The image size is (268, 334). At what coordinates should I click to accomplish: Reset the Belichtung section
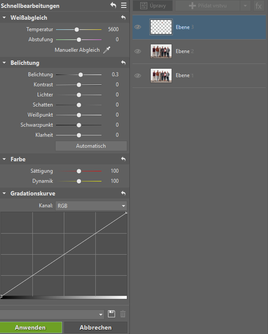[123, 63]
